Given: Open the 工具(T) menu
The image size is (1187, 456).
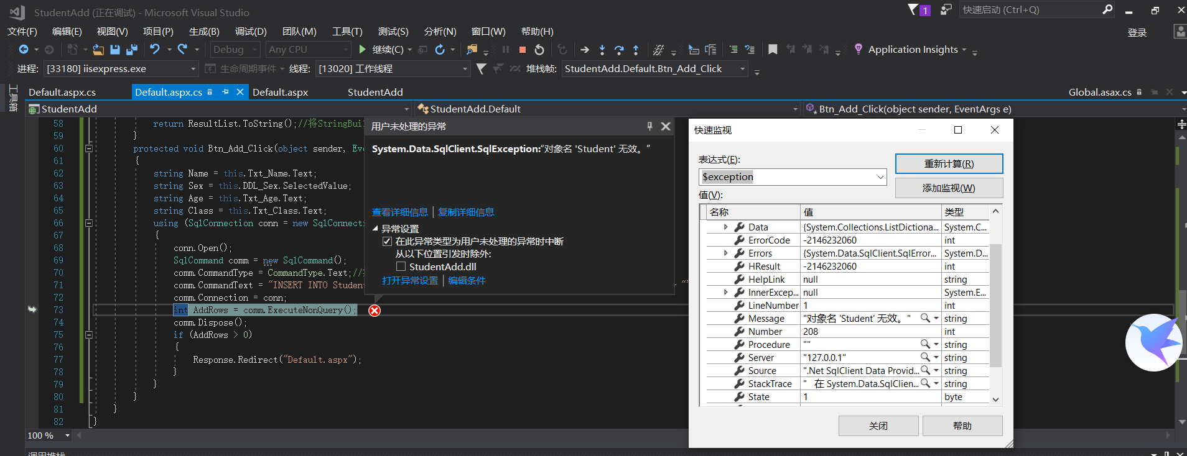Looking at the screenshot, I should [347, 32].
